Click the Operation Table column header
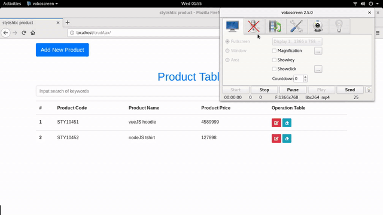This screenshot has height=215, width=383. [x=288, y=108]
